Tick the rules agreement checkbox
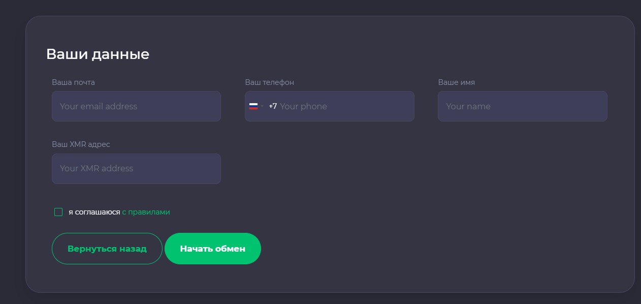This screenshot has width=641, height=304. pos(58,212)
